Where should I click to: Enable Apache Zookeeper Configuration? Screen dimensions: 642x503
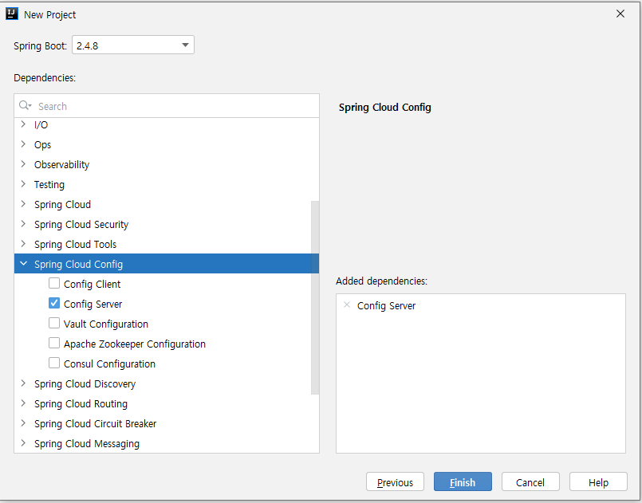coord(53,343)
